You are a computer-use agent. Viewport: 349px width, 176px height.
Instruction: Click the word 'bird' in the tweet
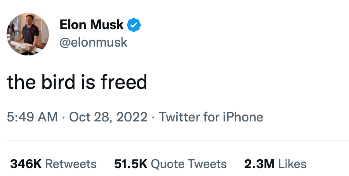(x=58, y=82)
